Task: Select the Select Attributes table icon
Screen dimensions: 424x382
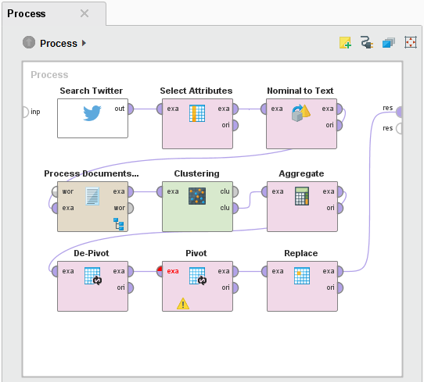Action: tap(197, 113)
